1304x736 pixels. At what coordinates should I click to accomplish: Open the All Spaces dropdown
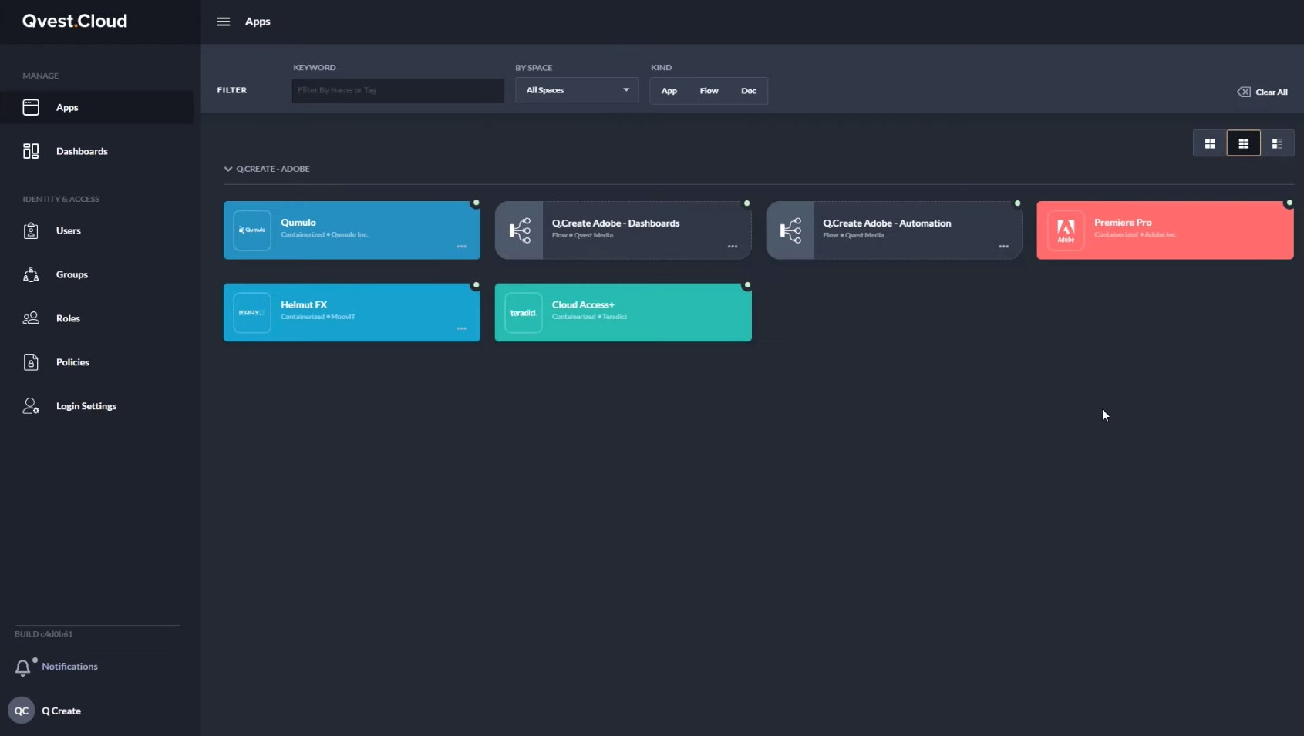click(x=577, y=90)
